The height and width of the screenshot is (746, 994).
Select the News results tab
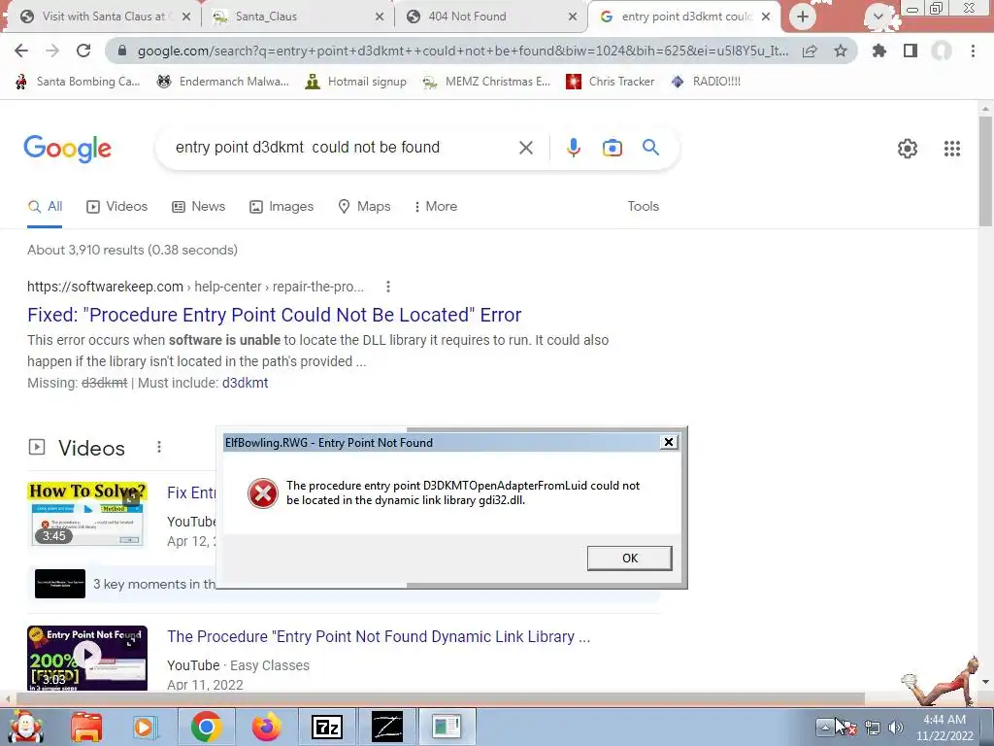tap(198, 206)
